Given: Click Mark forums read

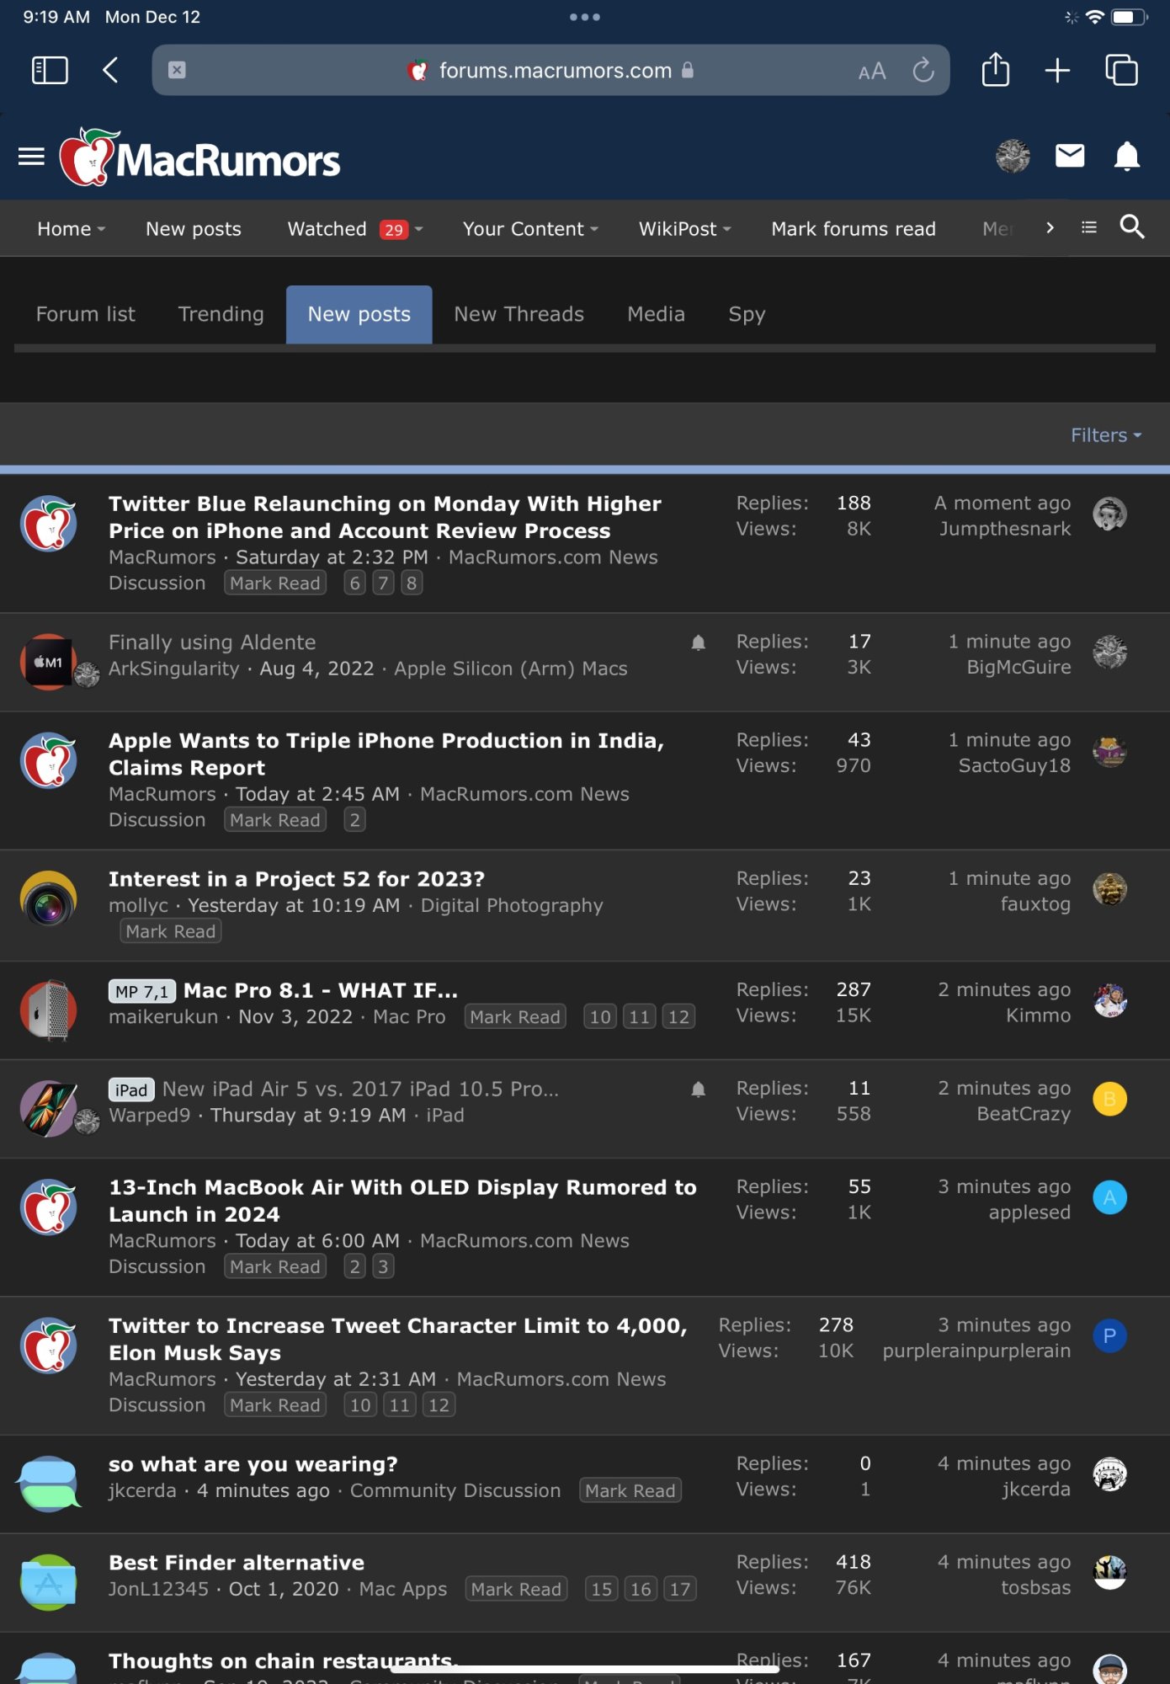Looking at the screenshot, I should point(854,229).
